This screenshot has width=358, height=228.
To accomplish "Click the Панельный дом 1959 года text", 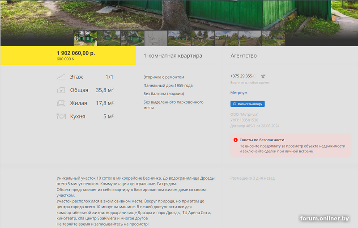I will pyautogui.click(x=168, y=85).
